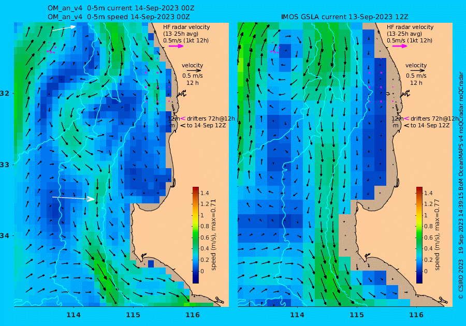The width and height of the screenshot is (466, 326).
Task: Click the black drifter marker beside 'to 14-Sep 12Z' in IMOS GSLA map
Action: click(406, 126)
